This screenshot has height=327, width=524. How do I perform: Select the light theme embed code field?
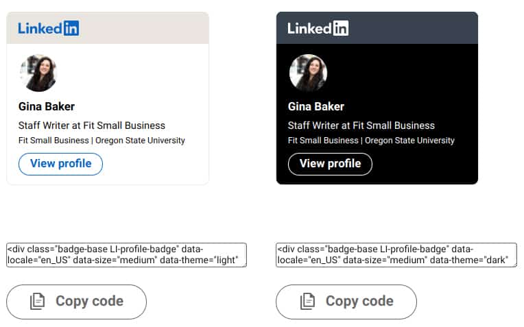[x=126, y=255]
